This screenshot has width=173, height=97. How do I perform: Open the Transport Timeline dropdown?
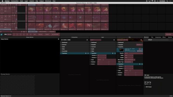click(x=139, y=45)
